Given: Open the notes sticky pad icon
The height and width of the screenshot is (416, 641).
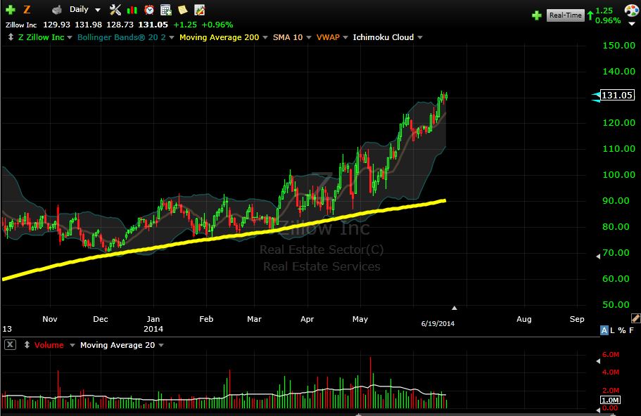Looking at the screenshot, I should [x=183, y=10].
